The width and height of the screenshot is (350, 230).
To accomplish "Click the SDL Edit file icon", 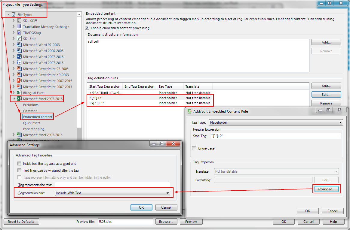I will pyautogui.click(x=19, y=39).
